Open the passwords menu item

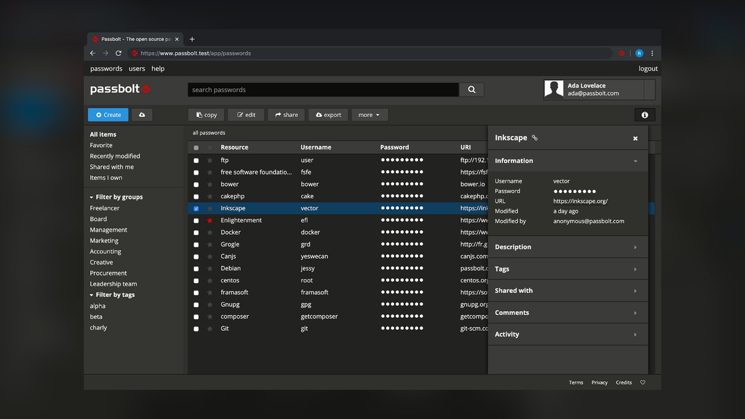106,69
